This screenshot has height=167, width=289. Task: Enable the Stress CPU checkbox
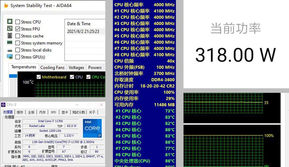coord(18,22)
